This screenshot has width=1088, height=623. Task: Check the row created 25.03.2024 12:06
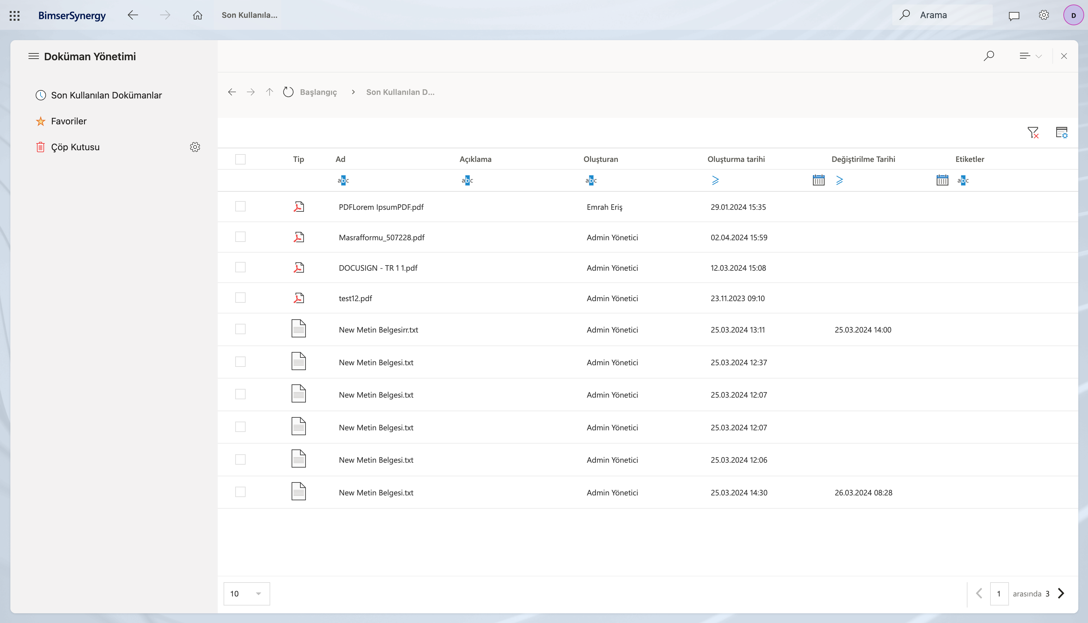point(240,459)
